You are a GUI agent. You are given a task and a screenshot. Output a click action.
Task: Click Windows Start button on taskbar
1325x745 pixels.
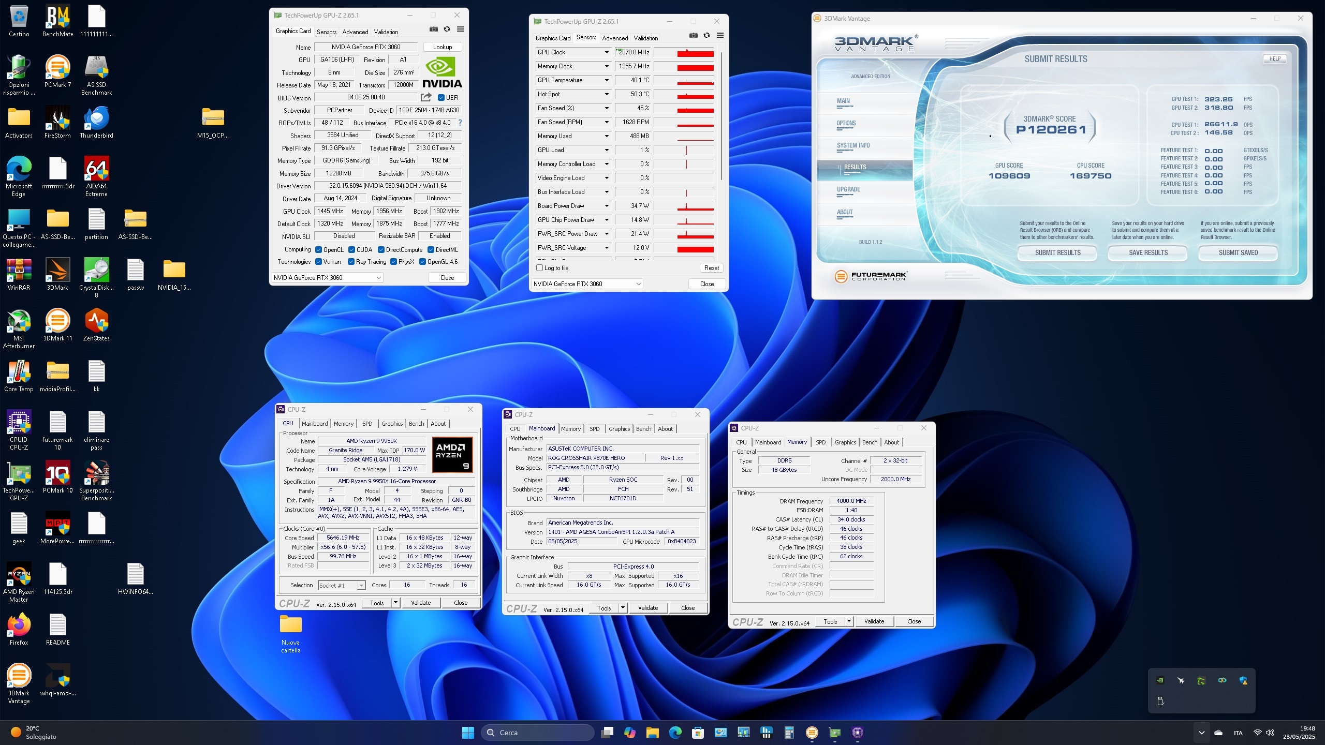coord(468,732)
